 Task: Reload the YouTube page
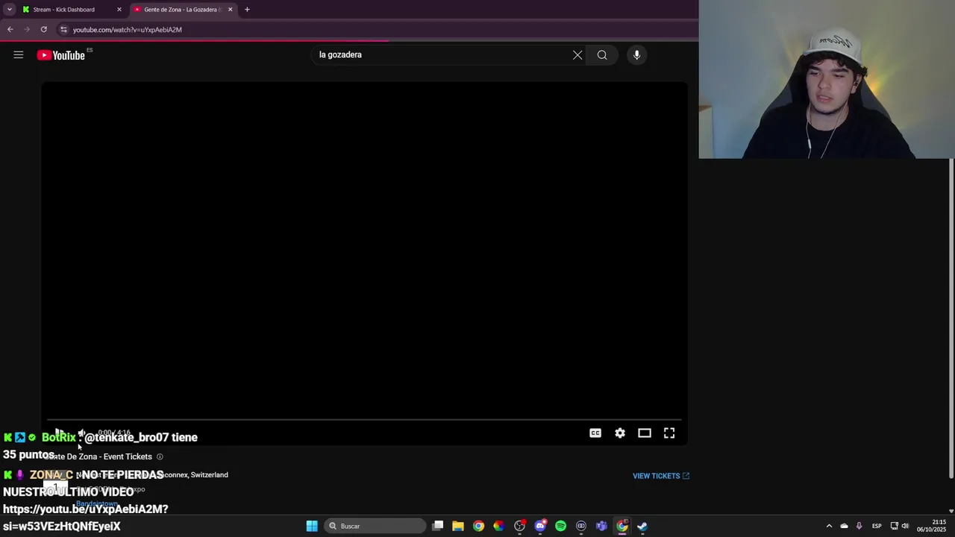[44, 29]
